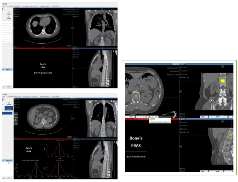Screen dimensions: 238x182
Task: Click the yellow vertebra region in the coronal view
Action: click(x=223, y=81)
